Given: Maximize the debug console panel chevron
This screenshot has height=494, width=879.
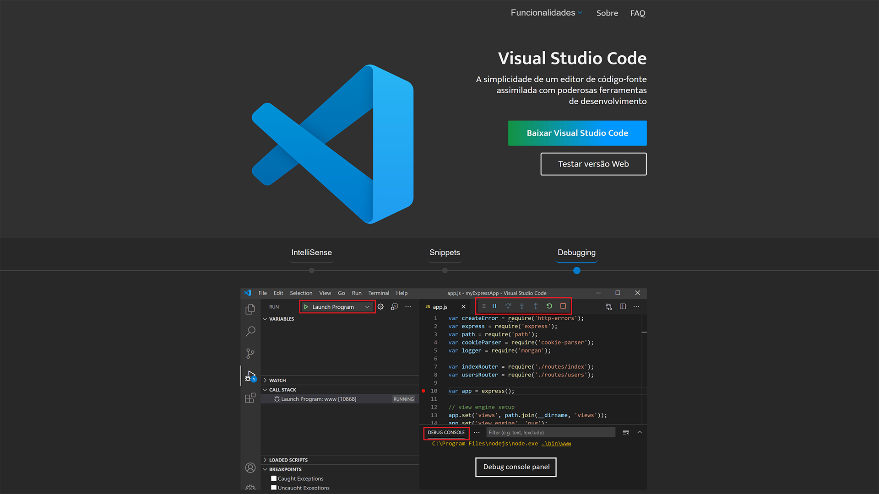Looking at the screenshot, I should [x=640, y=432].
